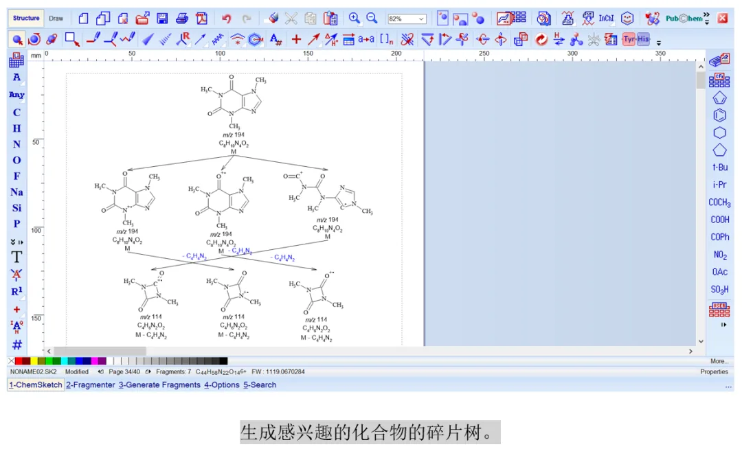Viewport: 742px width, 449px height.
Task: Select Carbon atom C
Action: (16, 113)
